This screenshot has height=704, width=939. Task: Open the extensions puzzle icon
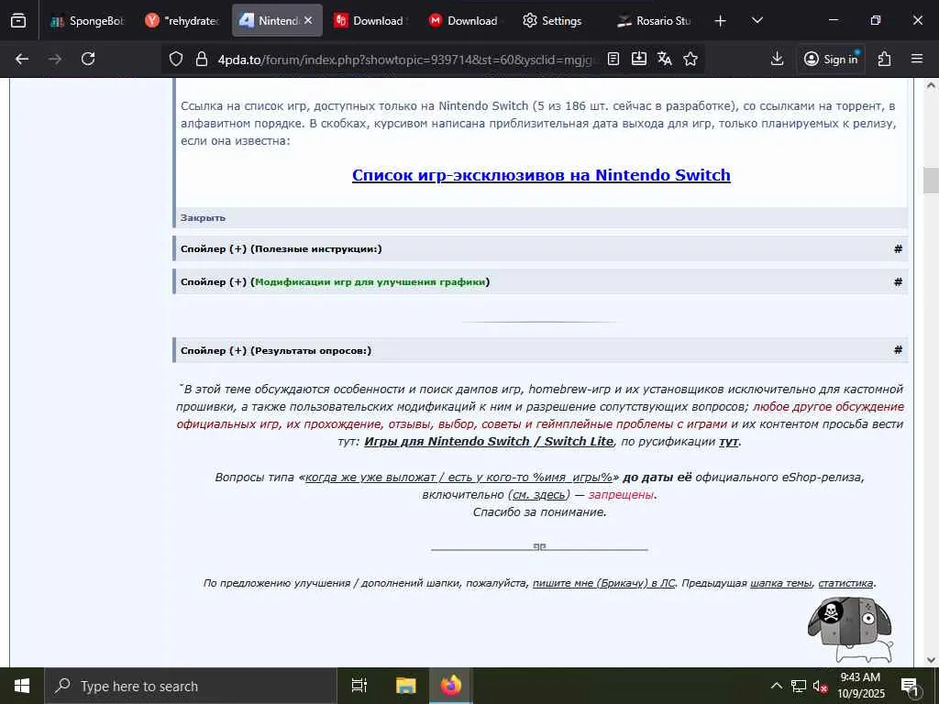(885, 59)
